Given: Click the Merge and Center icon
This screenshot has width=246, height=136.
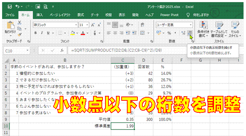Looking at the screenshot, I should tap(142, 33).
